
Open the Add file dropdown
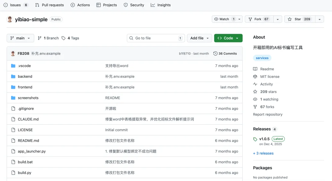[x=200, y=38]
